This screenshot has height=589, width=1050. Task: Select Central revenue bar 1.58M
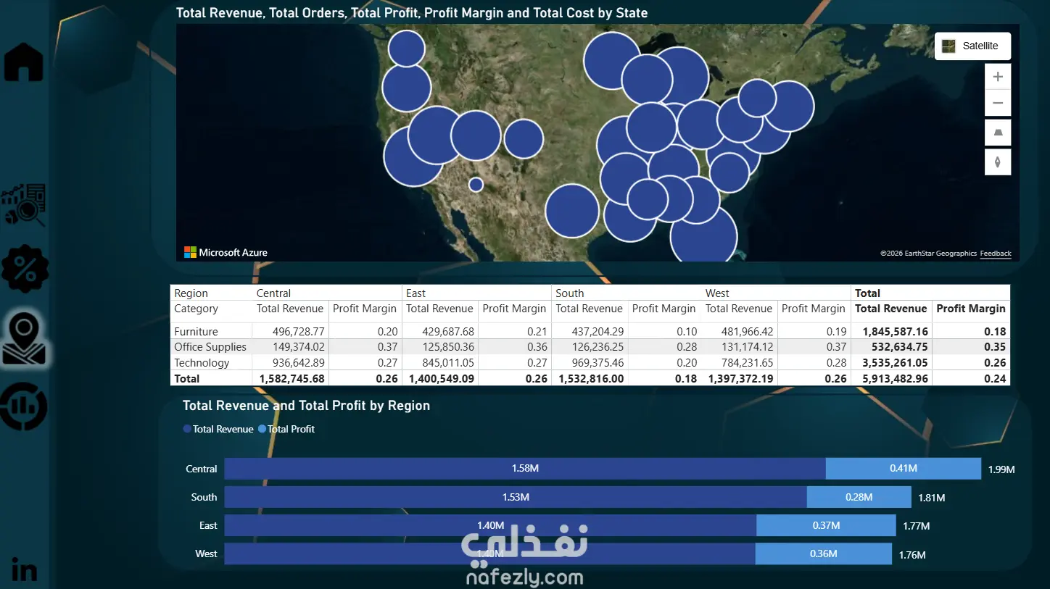[525, 469]
